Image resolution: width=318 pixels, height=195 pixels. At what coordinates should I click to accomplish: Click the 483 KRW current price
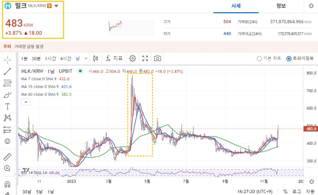click(19, 23)
